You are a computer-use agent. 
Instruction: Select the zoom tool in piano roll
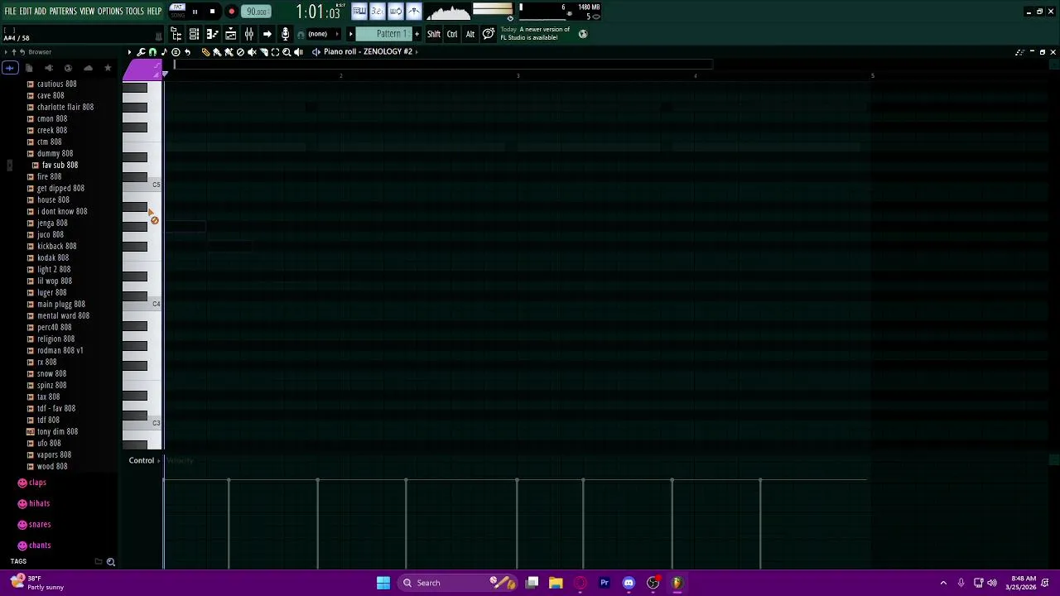(x=287, y=51)
